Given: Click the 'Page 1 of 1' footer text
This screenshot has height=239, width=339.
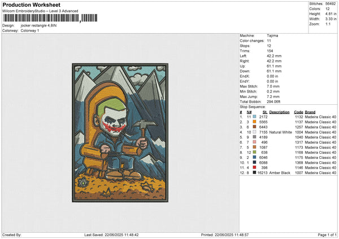Looking at the screenshot, I should [327, 234].
